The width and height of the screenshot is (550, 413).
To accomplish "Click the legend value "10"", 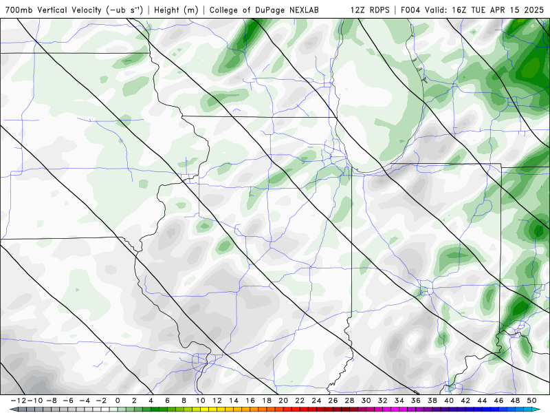I will (200, 401).
